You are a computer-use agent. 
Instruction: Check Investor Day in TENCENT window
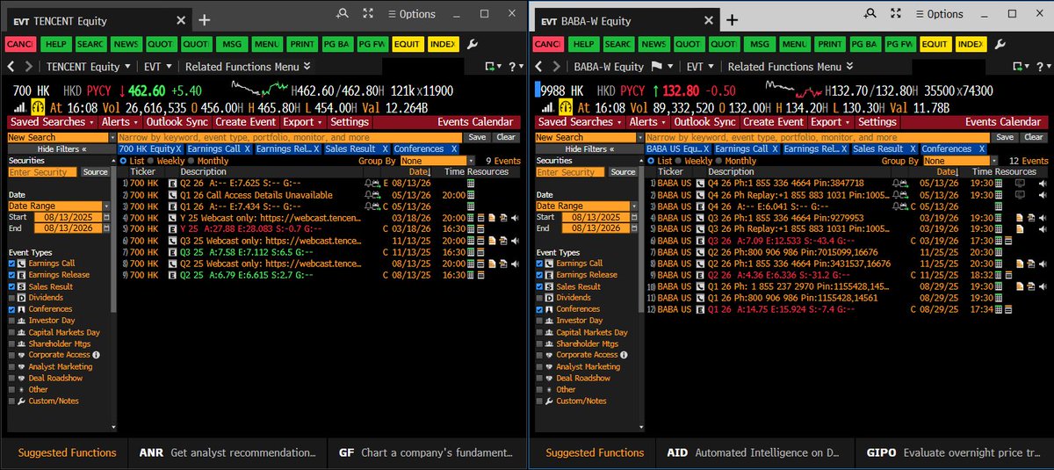[x=13, y=321]
